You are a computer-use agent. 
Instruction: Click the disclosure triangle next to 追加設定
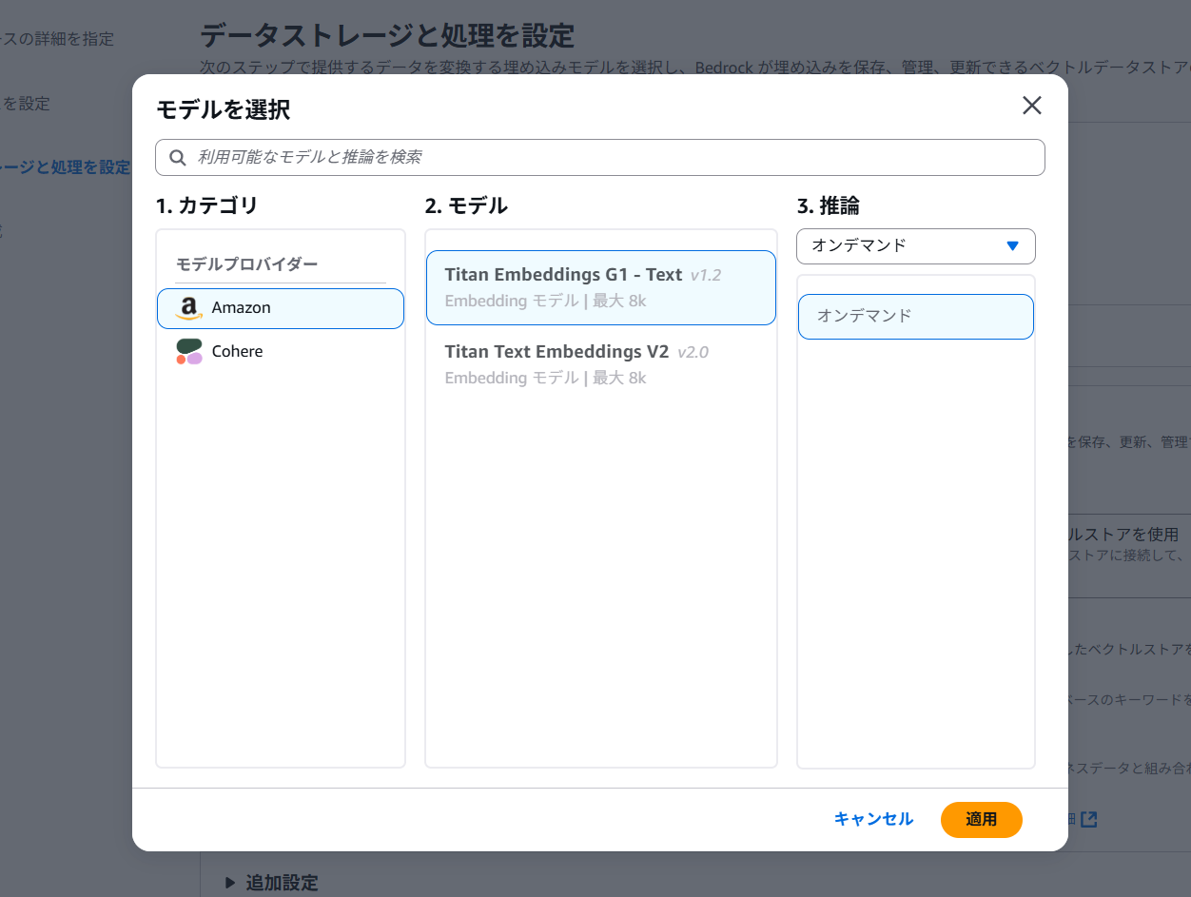pyautogui.click(x=229, y=883)
